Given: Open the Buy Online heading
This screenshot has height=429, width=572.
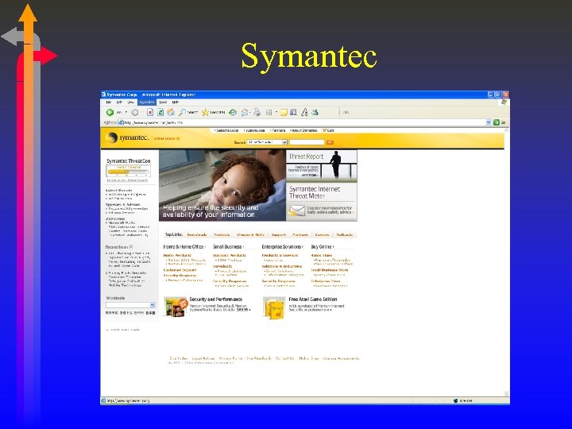Looking at the screenshot, I should point(323,247).
